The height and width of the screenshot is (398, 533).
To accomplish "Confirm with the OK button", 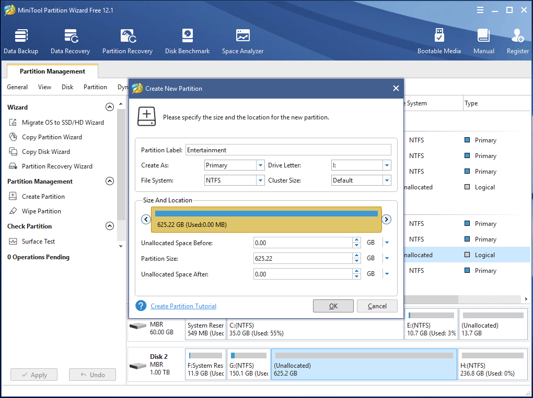I will (333, 306).
